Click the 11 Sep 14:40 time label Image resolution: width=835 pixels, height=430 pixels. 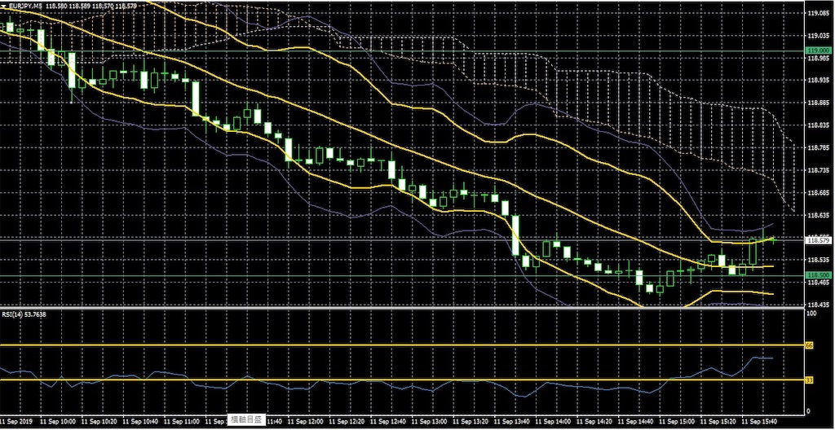click(635, 421)
